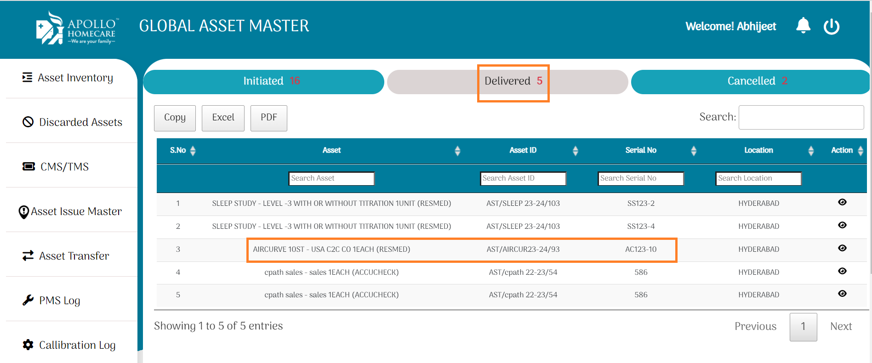Click the Search Location filter field

758,178
